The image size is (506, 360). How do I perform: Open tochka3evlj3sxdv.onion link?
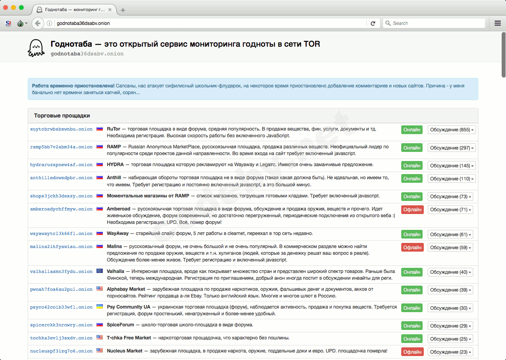[61, 338]
